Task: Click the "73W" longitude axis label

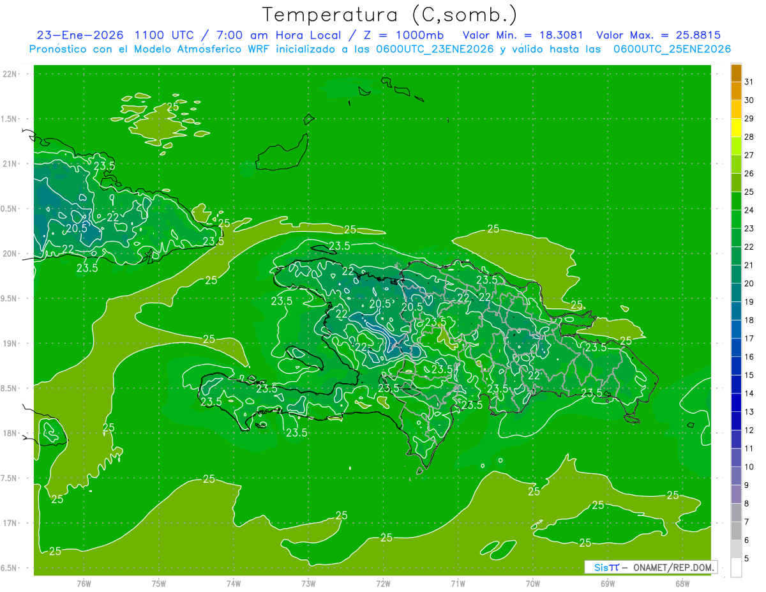Action: [308, 584]
